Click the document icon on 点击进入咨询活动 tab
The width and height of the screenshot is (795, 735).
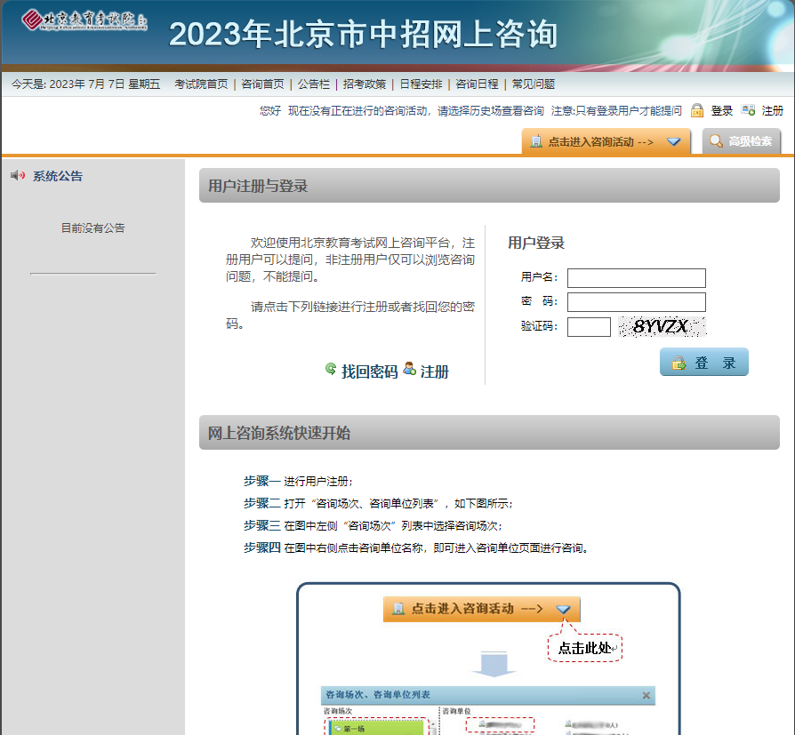(x=536, y=141)
